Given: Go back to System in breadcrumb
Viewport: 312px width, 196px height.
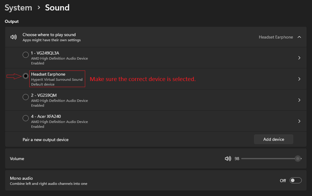Looking at the screenshot, I should point(18,8).
